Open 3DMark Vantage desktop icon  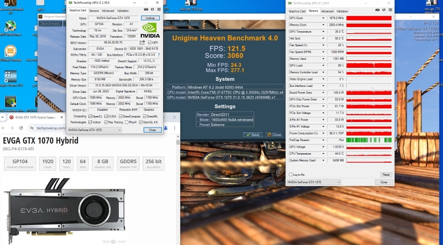coord(10,53)
